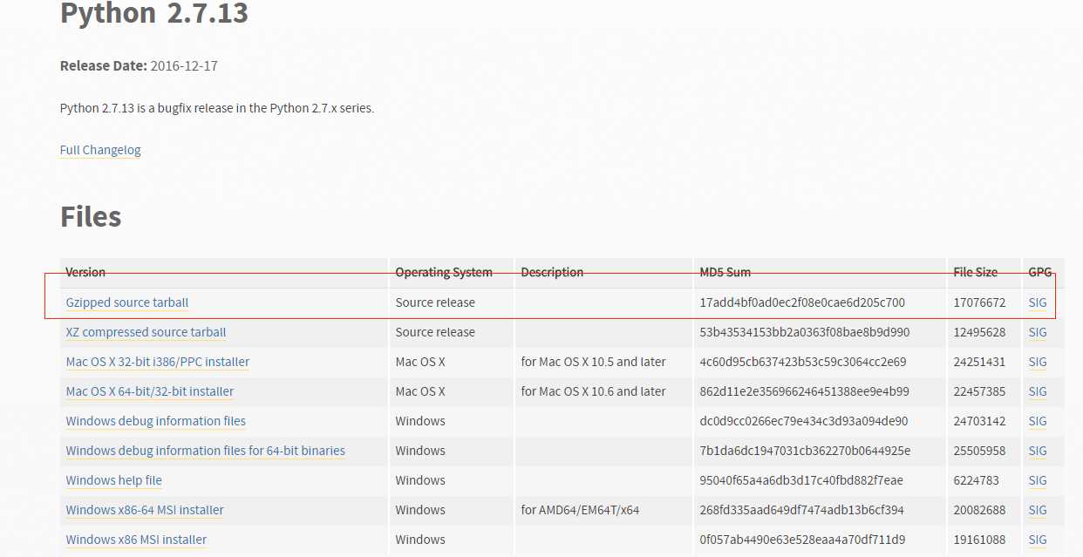Viewport: 1083px width, 557px height.
Task: Click the Files section heading
Action: 91,216
